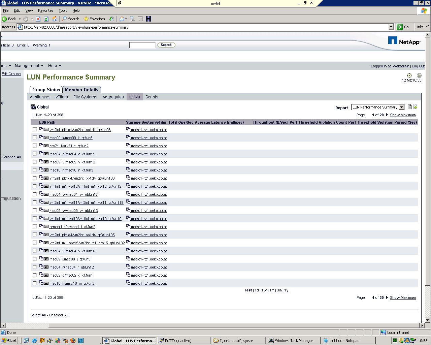The image size is (431, 345).
Task: Click the Log Out link
Action: pyautogui.click(x=418, y=66)
